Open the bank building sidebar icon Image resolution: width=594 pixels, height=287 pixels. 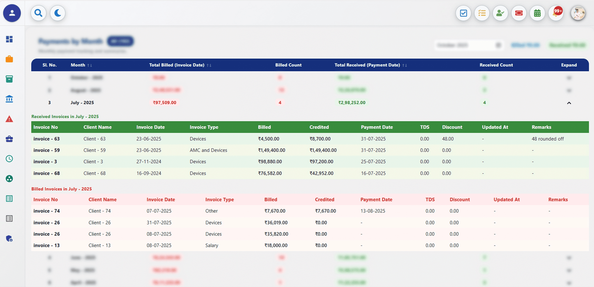pyautogui.click(x=9, y=99)
